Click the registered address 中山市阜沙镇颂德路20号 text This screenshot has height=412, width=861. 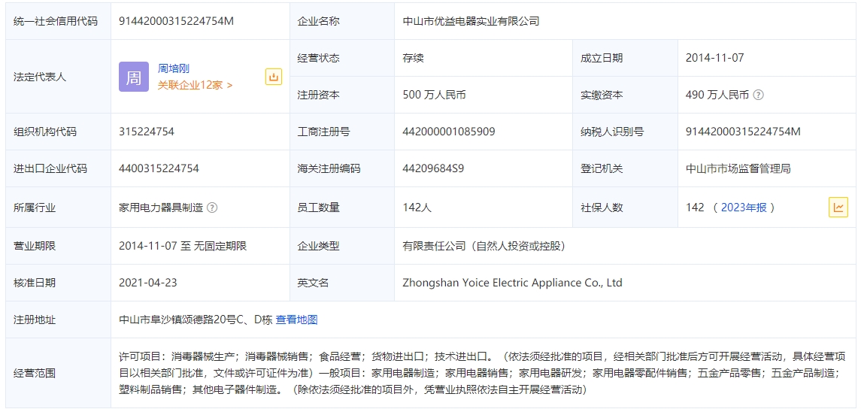point(195,320)
